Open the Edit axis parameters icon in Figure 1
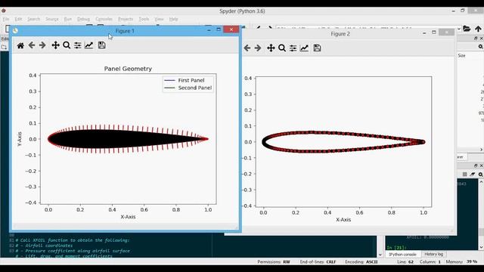Viewport: 484px width, 272px height. click(89, 45)
